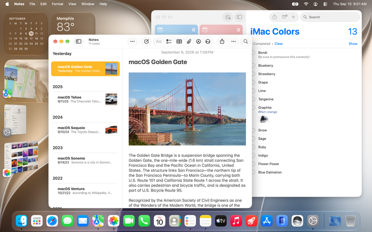Screen dimensions: 372x232
Task: Click the paperclip attachment icon
Action: [189, 42]
